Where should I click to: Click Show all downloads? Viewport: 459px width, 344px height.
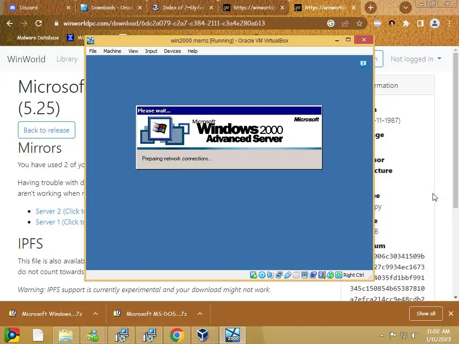pos(426,314)
